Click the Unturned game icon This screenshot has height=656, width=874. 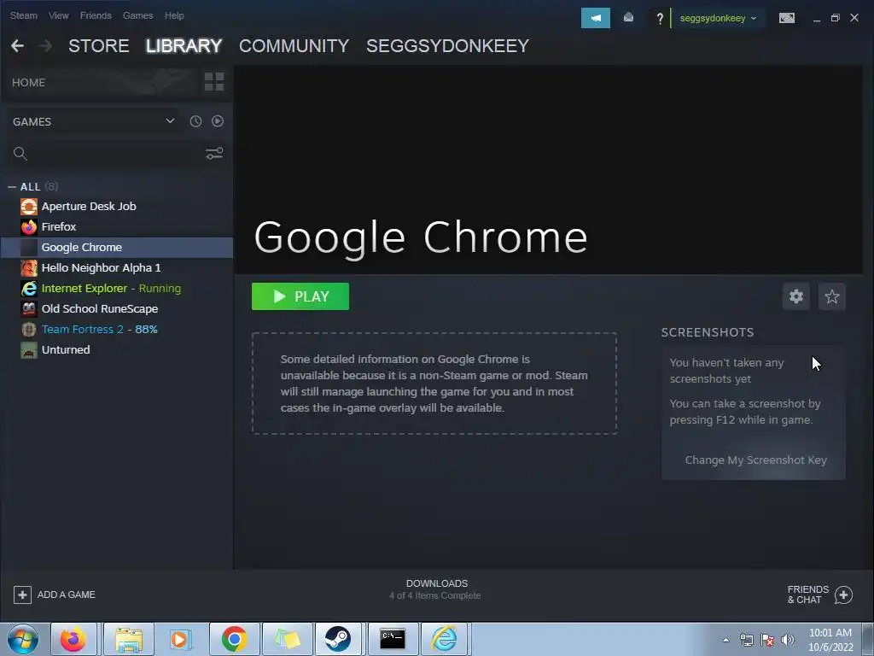[29, 349]
